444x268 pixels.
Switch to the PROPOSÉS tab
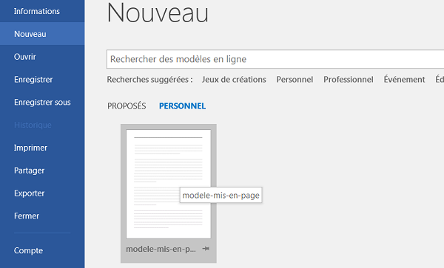coord(127,106)
